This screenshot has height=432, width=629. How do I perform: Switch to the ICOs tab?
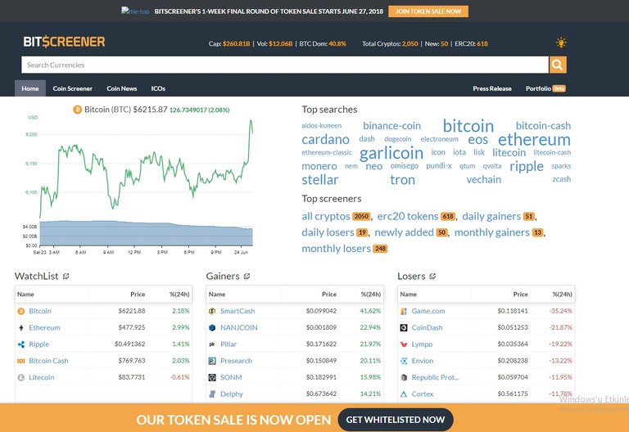(x=158, y=88)
